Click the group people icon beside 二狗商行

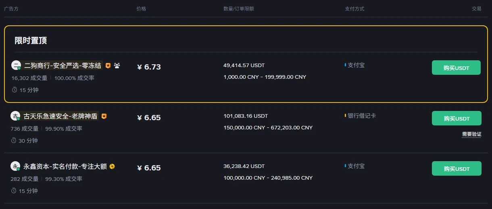tap(117, 66)
